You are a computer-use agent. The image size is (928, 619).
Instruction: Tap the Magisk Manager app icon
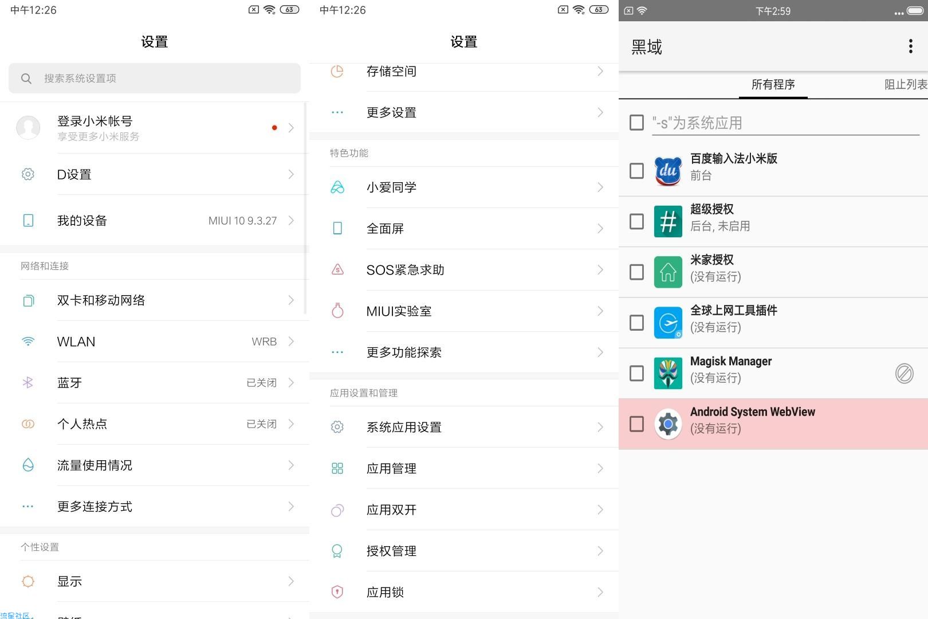point(668,373)
